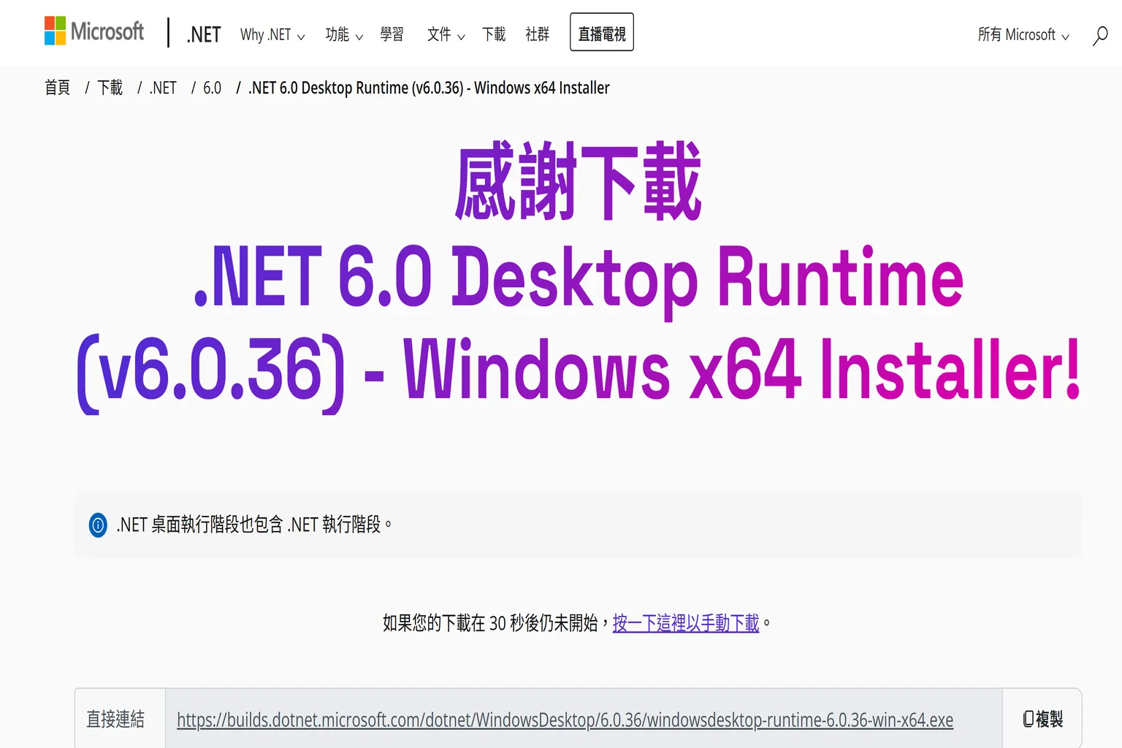
Task: Click the 直接連結 label field
Action: point(115,719)
